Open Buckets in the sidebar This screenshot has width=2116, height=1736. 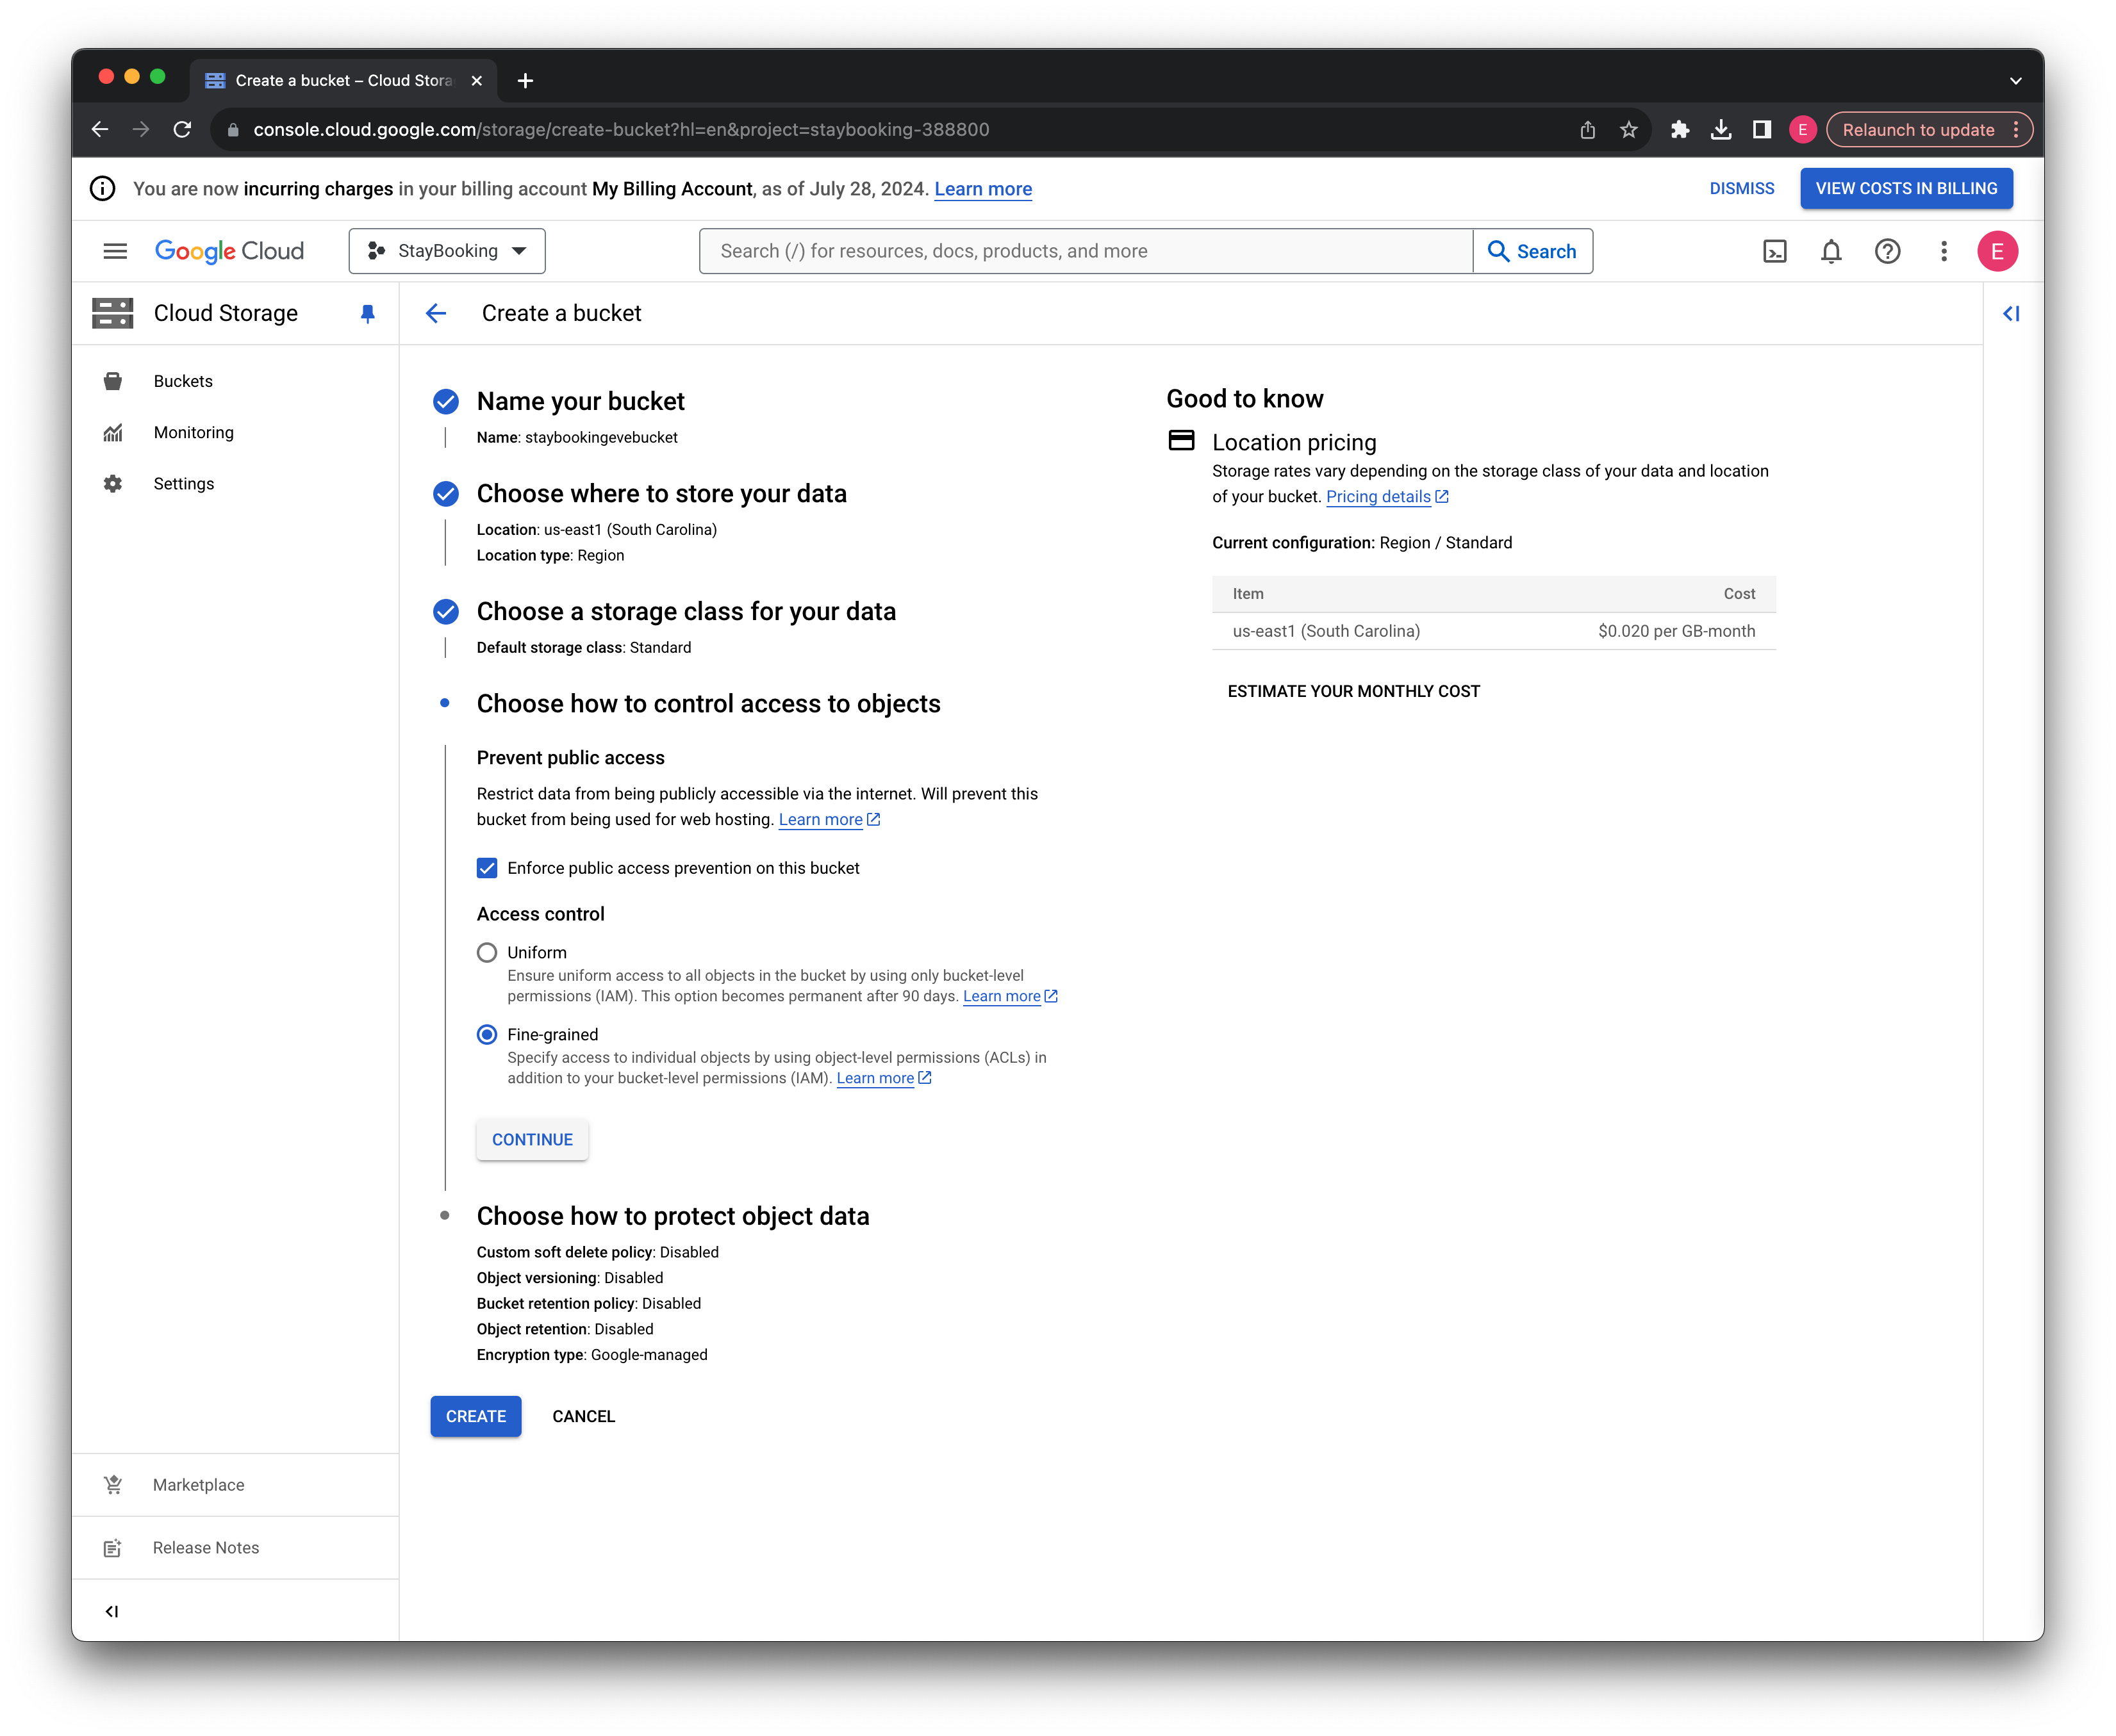coord(183,381)
